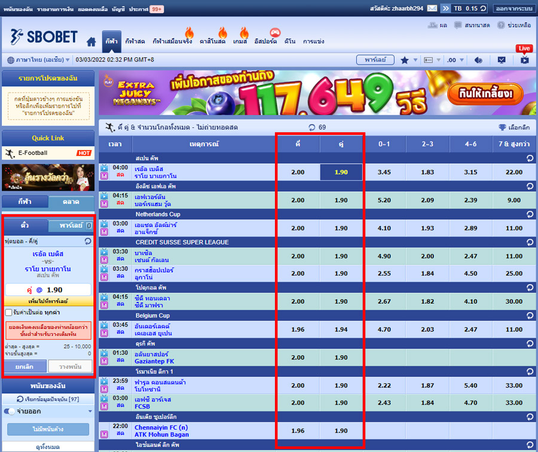Open the คาสิโนสด nav tab
Viewport: 538px width, 452px height.
(x=212, y=41)
